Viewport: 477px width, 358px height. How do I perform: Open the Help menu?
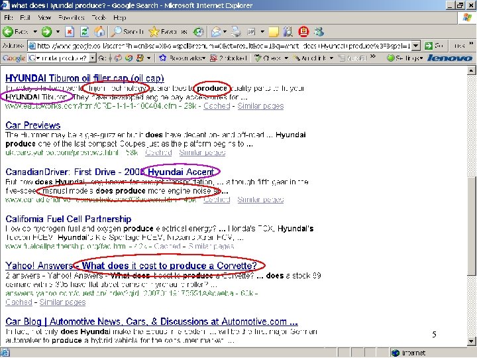coord(119,18)
